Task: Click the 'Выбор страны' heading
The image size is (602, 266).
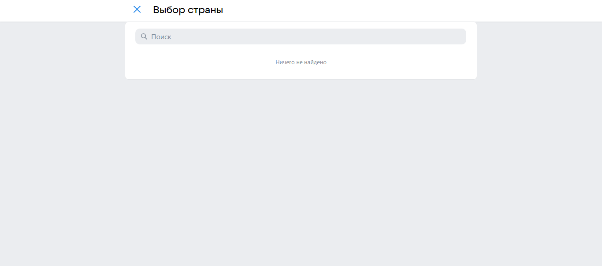Action: point(188,10)
